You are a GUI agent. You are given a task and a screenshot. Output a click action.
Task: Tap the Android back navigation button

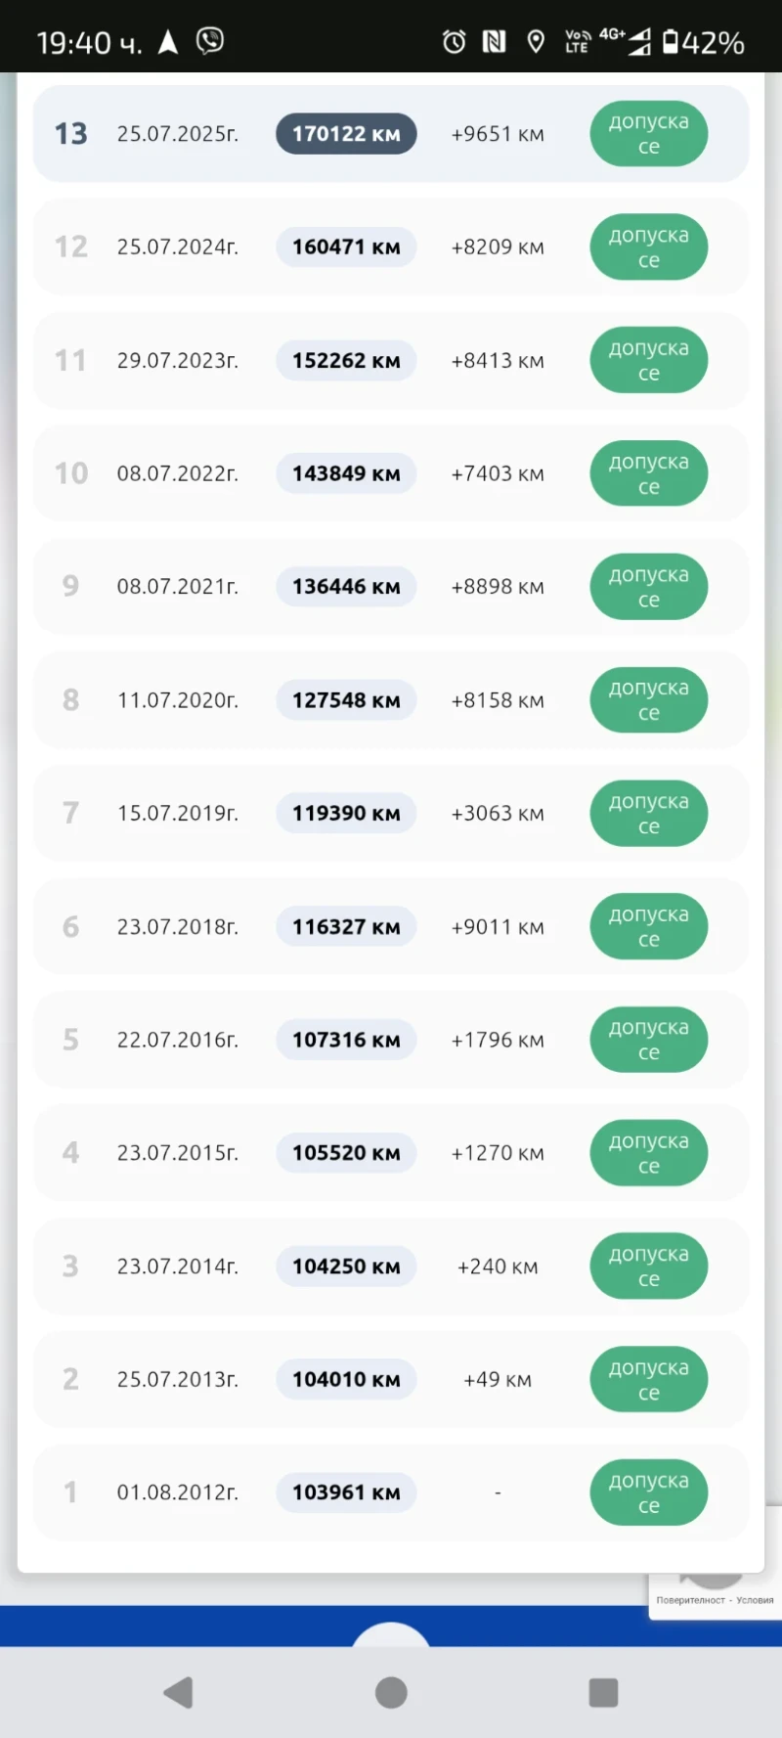click(179, 1692)
